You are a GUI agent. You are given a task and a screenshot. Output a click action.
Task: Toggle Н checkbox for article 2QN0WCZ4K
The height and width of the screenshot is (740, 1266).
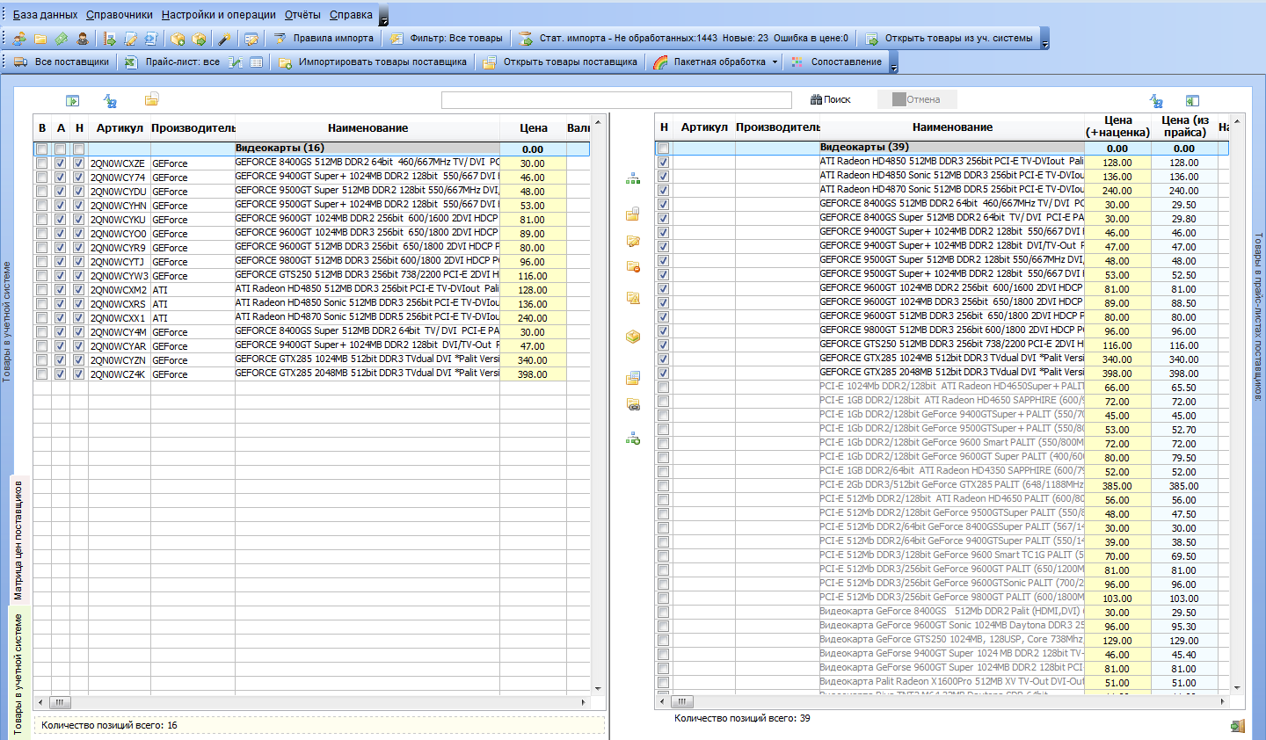[78, 374]
